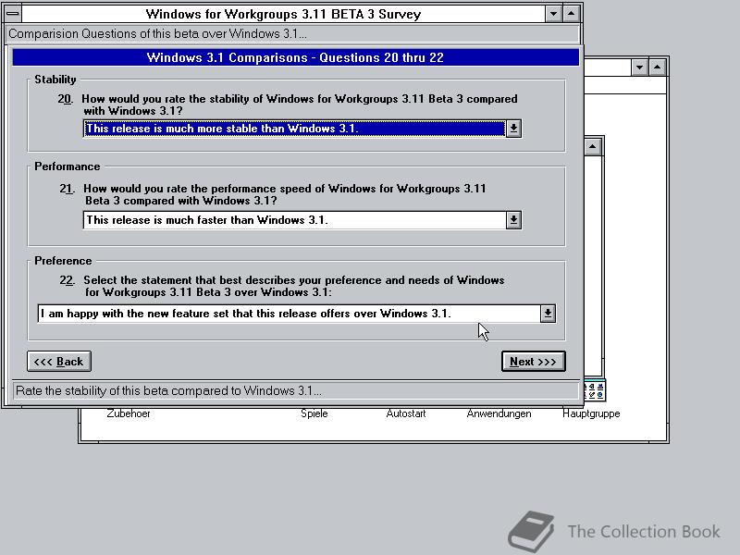Minimize the Beta 3 Survey window

pos(553,14)
